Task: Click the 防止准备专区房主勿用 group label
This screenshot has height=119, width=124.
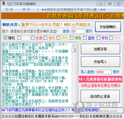Action: click(101, 86)
